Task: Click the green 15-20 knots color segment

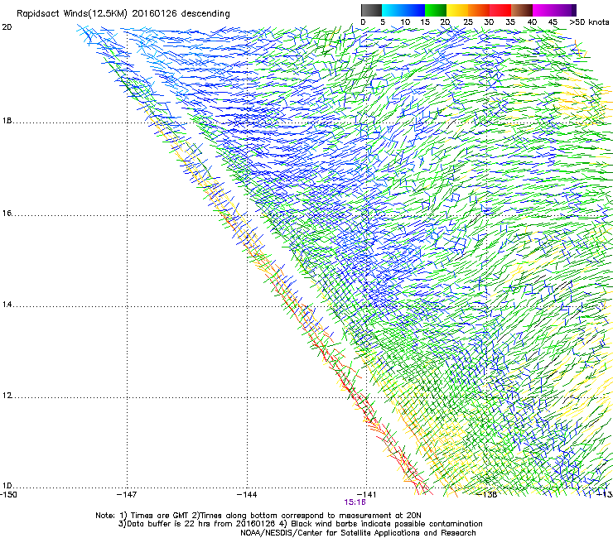Action: pos(436,10)
